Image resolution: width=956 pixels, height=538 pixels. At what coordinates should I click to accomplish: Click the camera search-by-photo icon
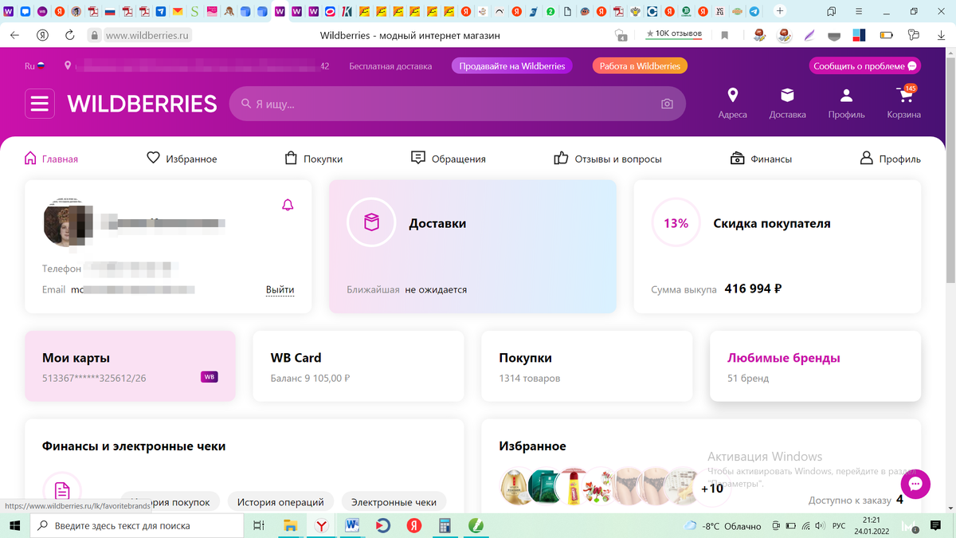coord(667,104)
